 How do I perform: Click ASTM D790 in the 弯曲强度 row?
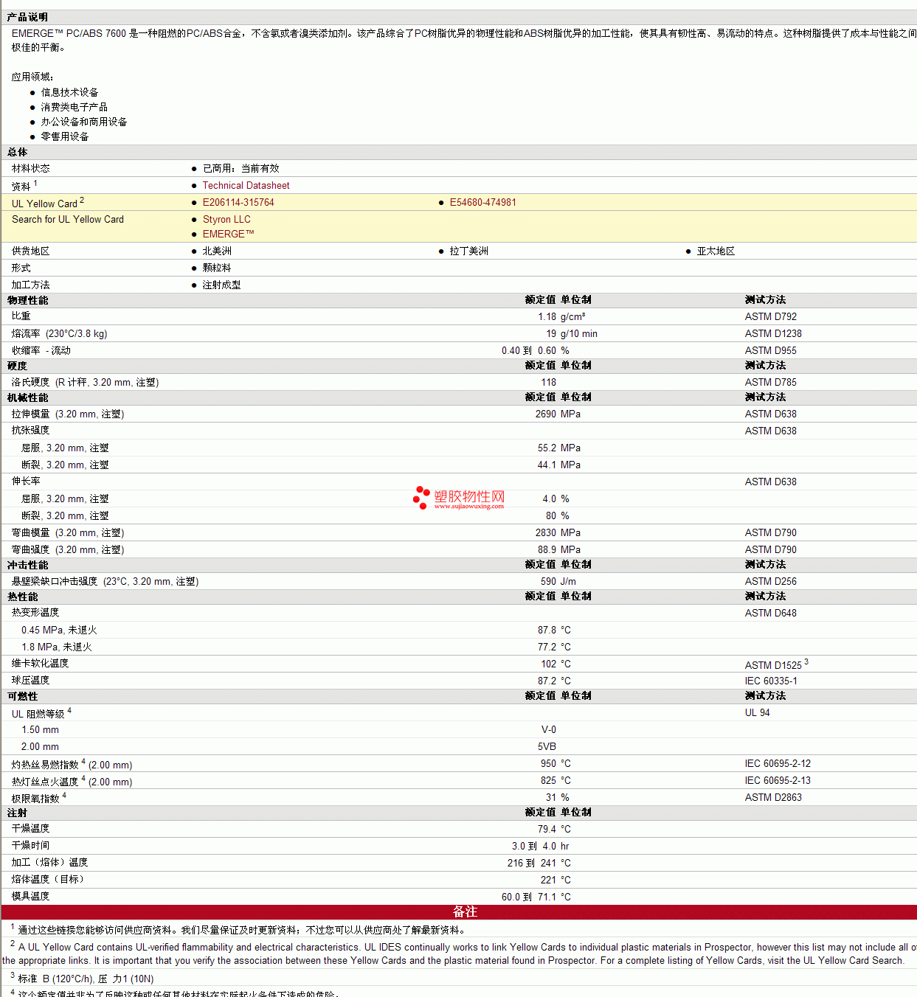coord(770,550)
